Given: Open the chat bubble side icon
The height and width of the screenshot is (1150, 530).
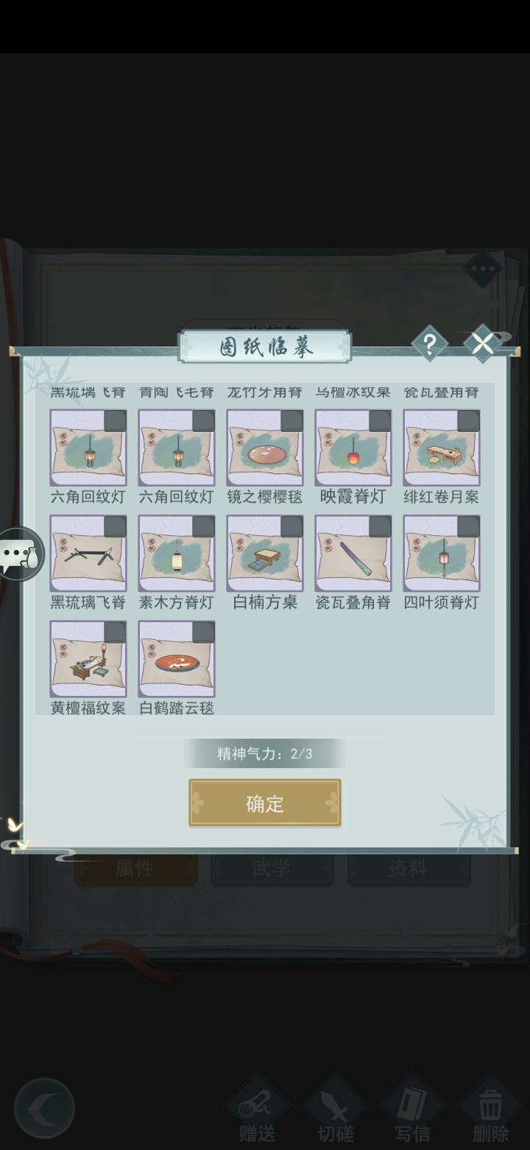Looking at the screenshot, I should [21, 554].
